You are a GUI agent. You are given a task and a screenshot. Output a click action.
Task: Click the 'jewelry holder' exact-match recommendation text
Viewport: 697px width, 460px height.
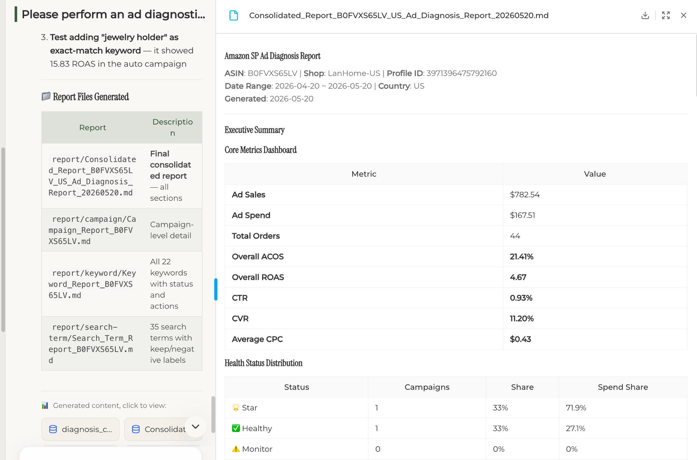(121, 50)
